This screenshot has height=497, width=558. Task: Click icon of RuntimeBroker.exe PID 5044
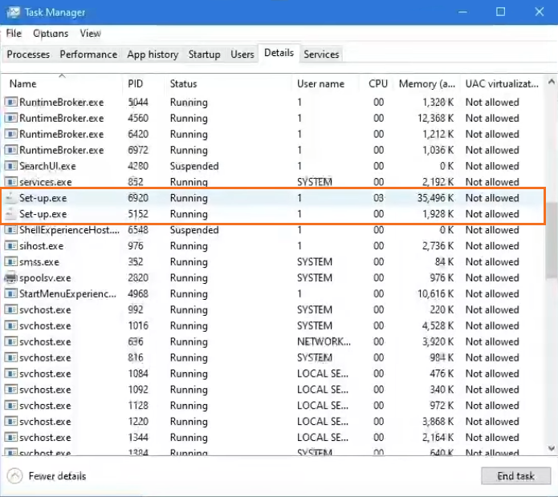pyautogui.click(x=10, y=103)
